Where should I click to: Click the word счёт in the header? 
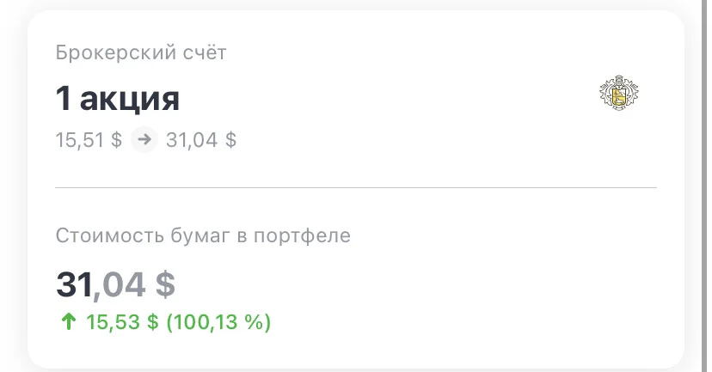(205, 52)
